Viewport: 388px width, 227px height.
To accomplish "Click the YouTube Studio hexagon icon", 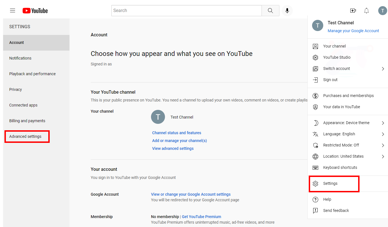I will pyautogui.click(x=315, y=57).
